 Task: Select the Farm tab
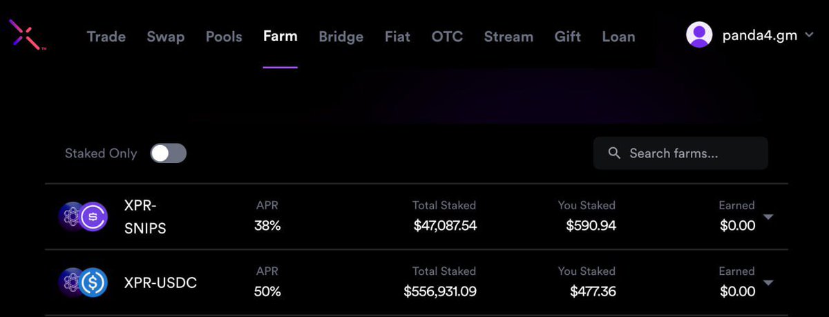point(280,36)
